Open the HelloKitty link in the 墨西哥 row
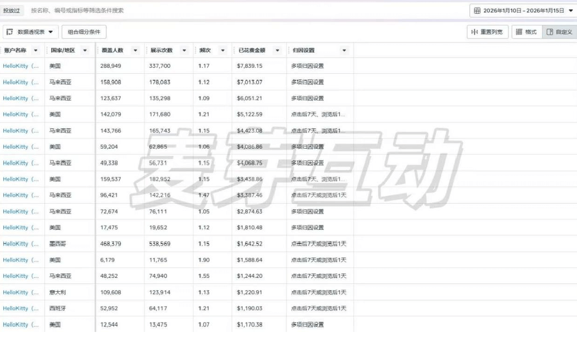 click(19, 243)
